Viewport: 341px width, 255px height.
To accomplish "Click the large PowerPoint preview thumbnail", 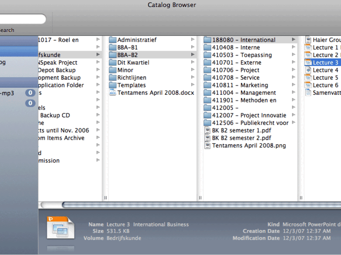I will (x=61, y=228).
